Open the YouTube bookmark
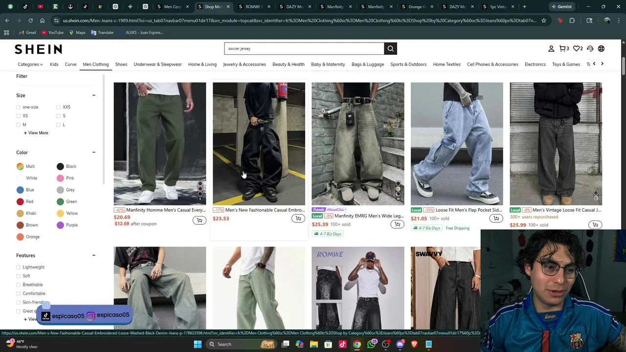626x352 pixels. (x=52, y=32)
